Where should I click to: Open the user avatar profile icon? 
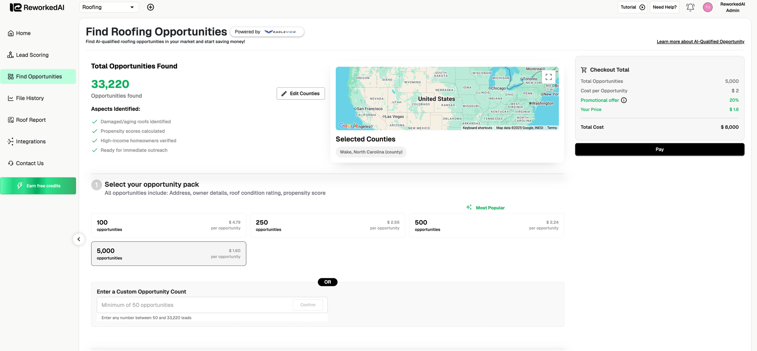point(707,7)
